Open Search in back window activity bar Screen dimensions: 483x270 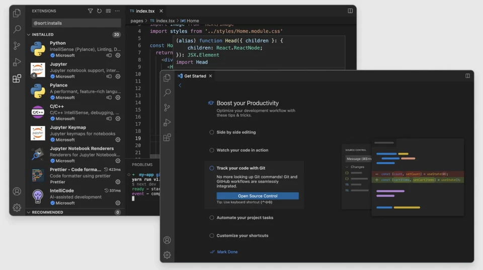17,29
